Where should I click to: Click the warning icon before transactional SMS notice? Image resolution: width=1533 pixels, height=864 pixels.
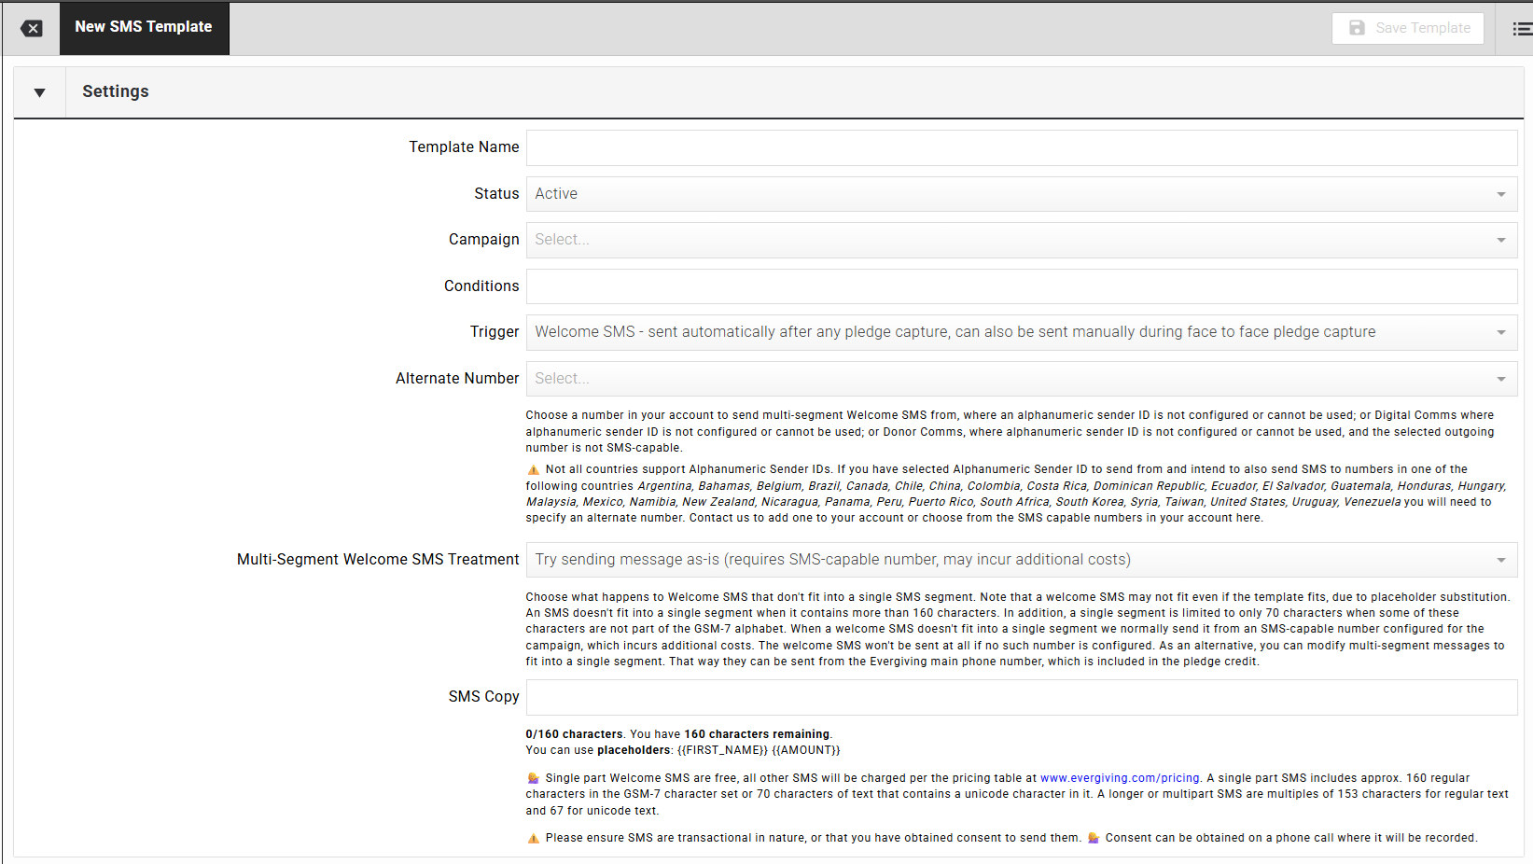coord(533,839)
